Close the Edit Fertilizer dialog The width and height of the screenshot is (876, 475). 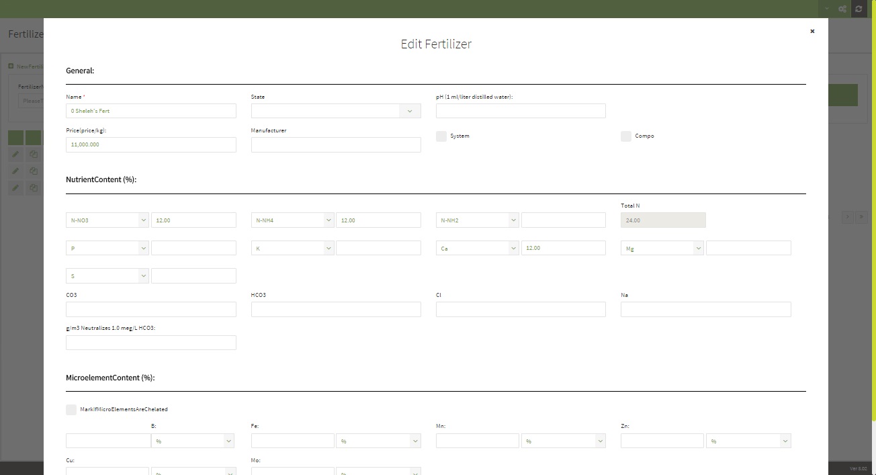click(812, 31)
